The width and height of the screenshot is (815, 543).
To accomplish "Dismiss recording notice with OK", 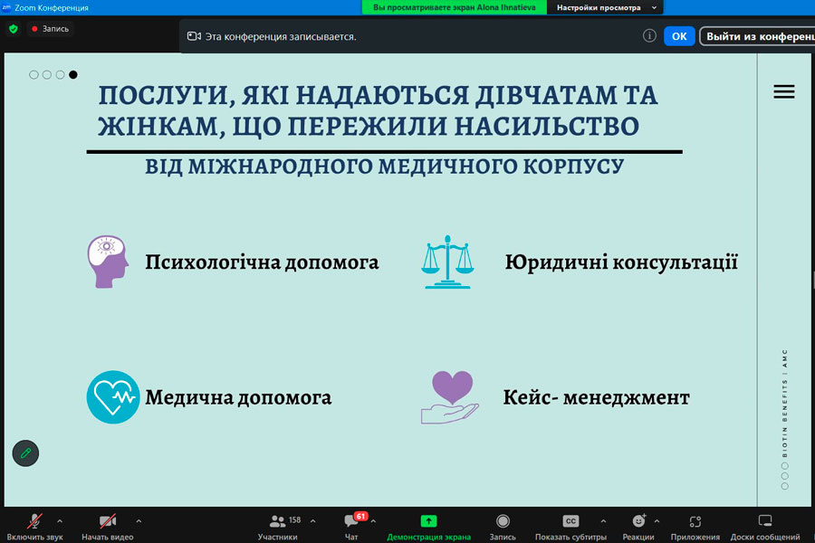I will tap(679, 36).
